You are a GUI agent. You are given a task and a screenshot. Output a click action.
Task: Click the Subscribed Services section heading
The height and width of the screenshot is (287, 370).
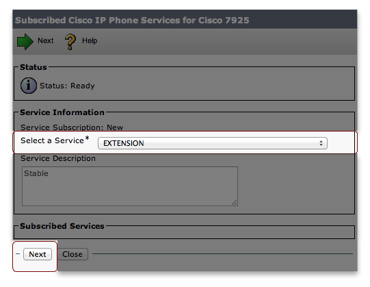62,226
